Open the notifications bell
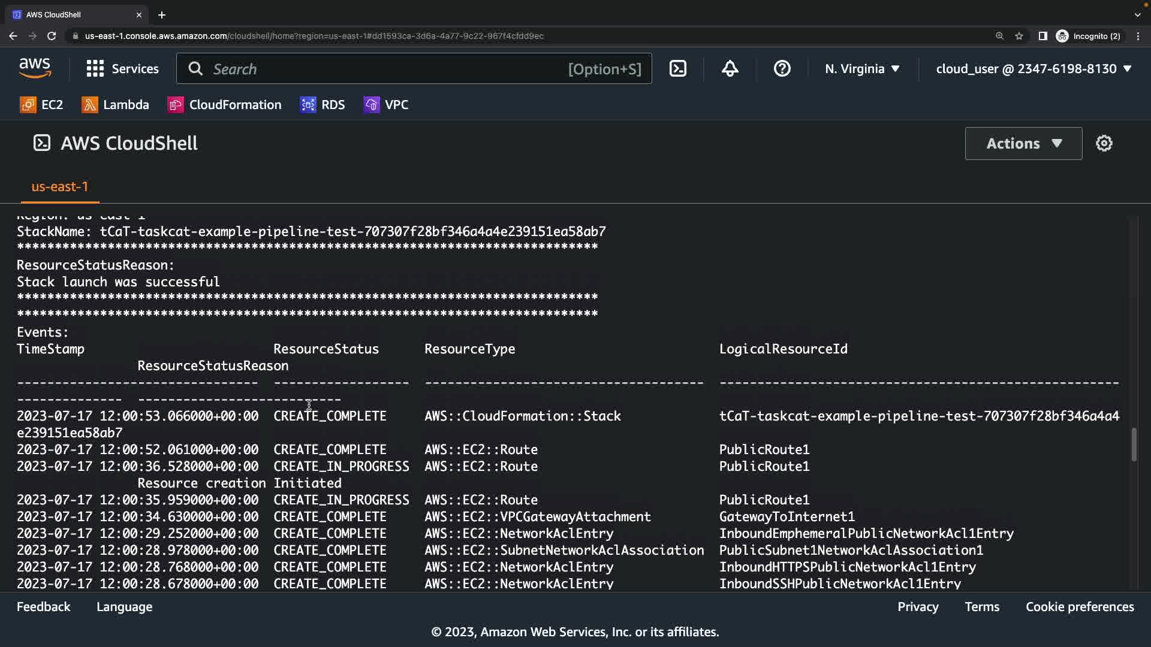 [730, 69]
